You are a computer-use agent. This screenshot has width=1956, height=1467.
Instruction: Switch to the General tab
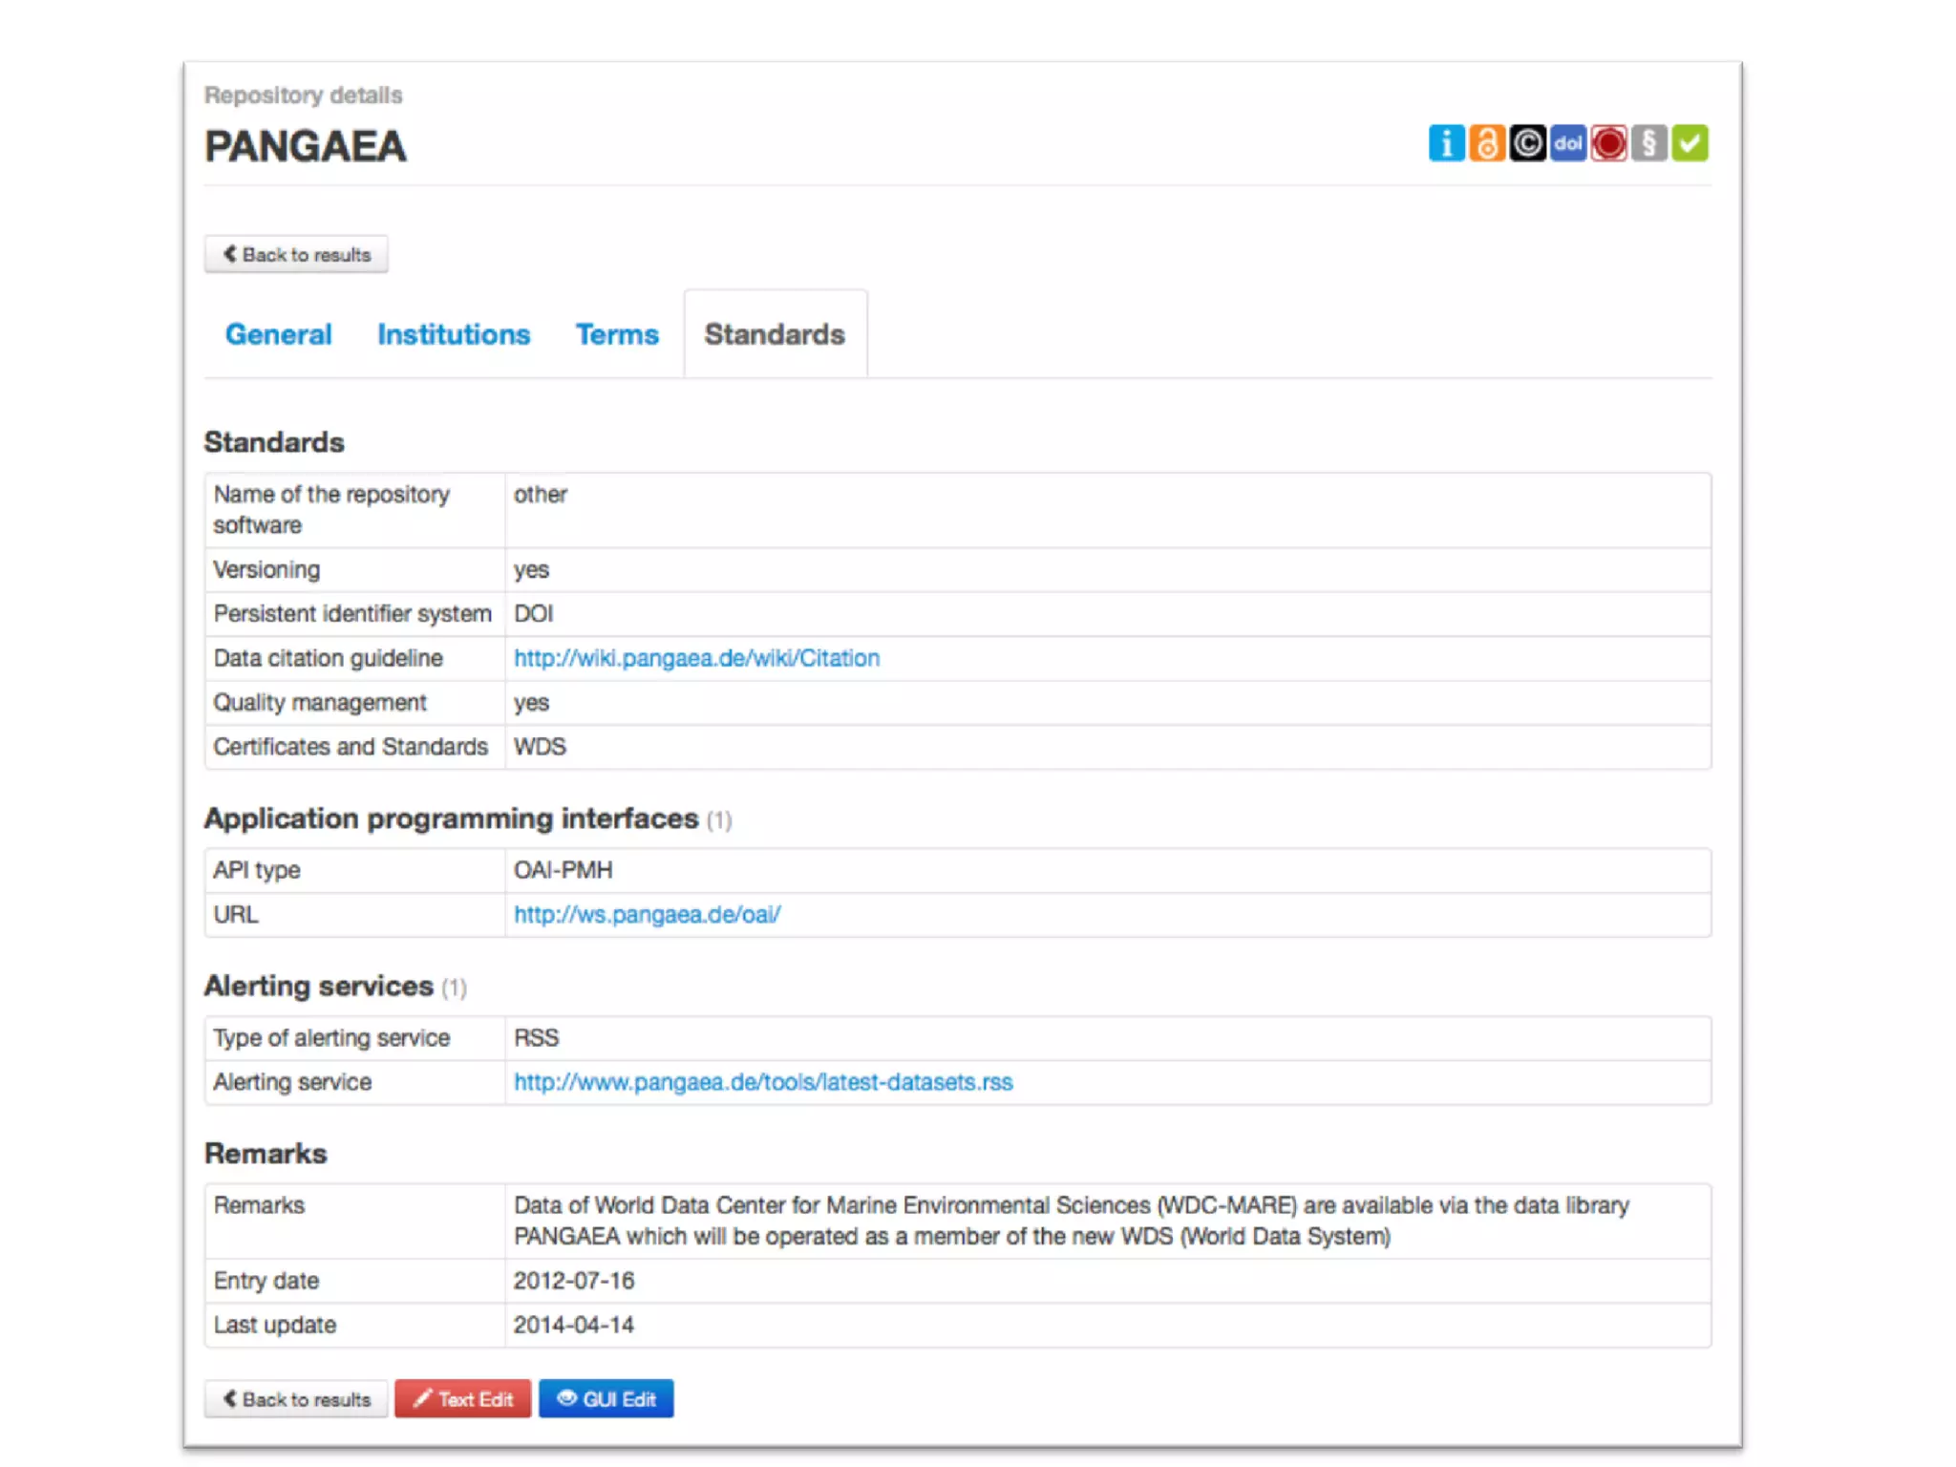click(x=278, y=334)
